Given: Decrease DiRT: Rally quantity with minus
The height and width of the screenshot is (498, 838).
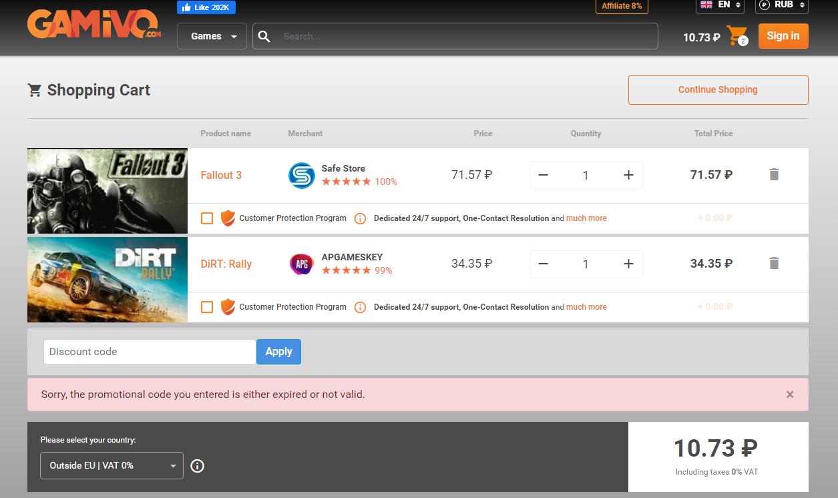Looking at the screenshot, I should [x=543, y=264].
